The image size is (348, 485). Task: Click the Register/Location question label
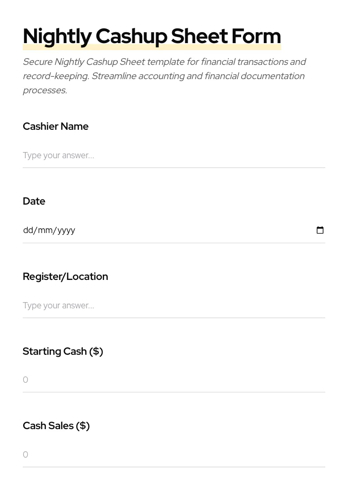pyautogui.click(x=65, y=276)
